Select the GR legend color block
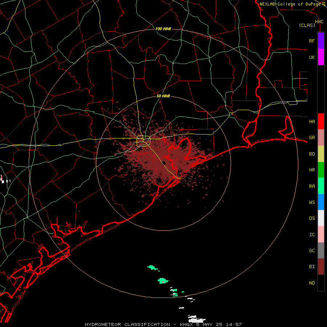The width and height of the screenshot is (327, 327). click(321, 138)
